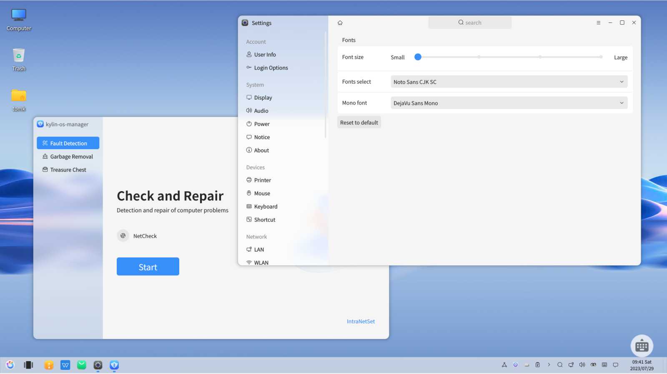667x374 pixels.
Task: Click the Settings window title icon
Action: pyautogui.click(x=245, y=23)
